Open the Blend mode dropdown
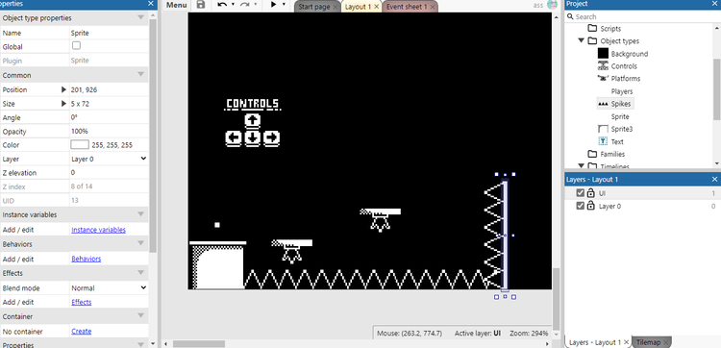This screenshot has width=721, height=348. pyautogui.click(x=109, y=287)
